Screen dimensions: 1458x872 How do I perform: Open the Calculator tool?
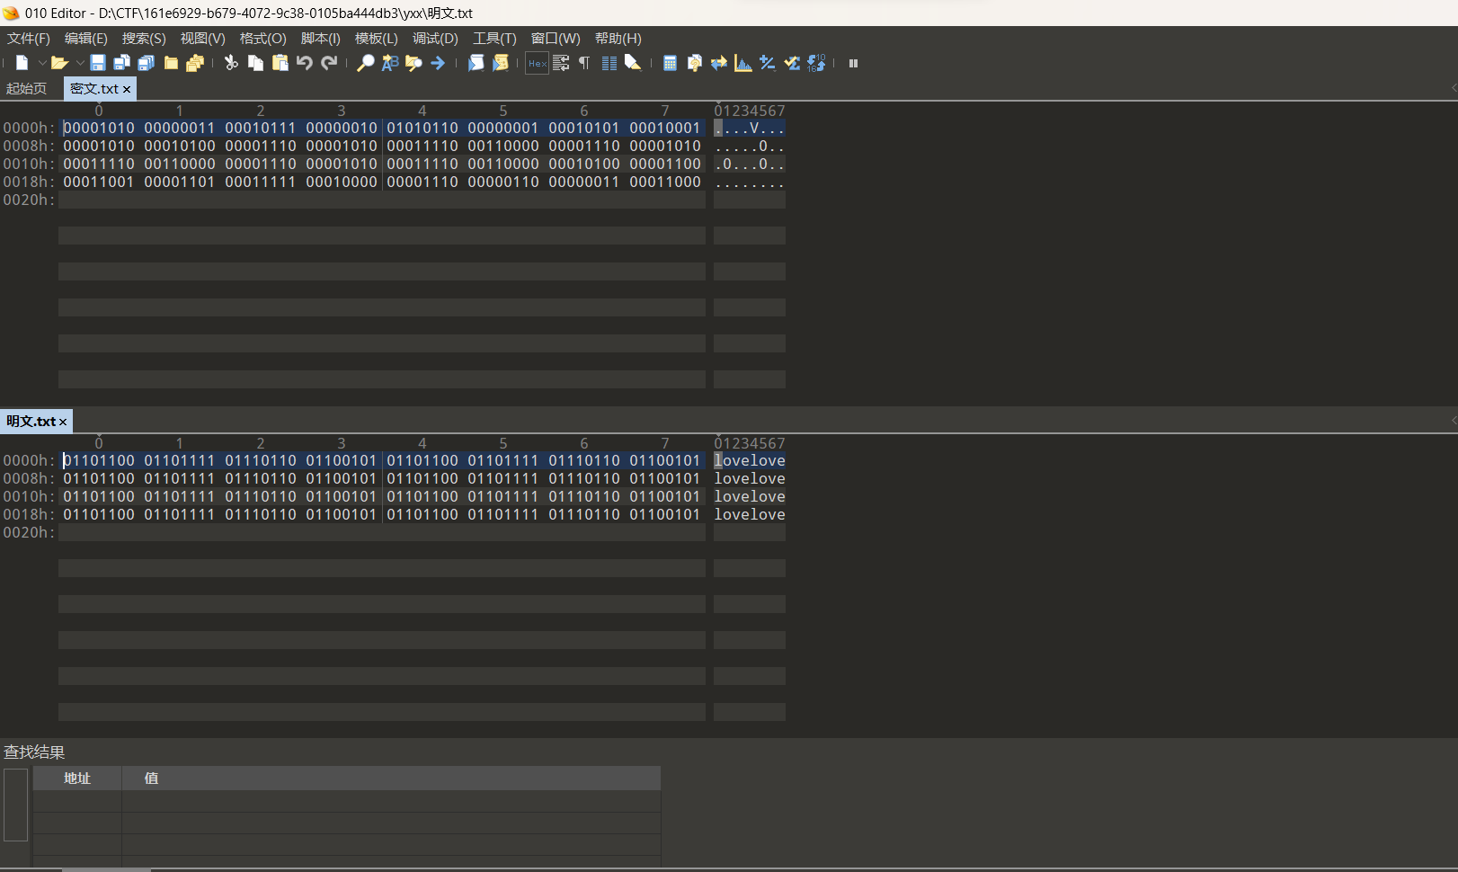coord(670,63)
